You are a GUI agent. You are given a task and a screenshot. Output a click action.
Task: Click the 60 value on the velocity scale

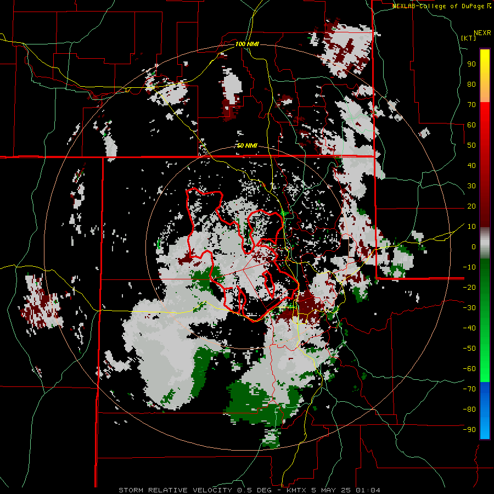471,125
